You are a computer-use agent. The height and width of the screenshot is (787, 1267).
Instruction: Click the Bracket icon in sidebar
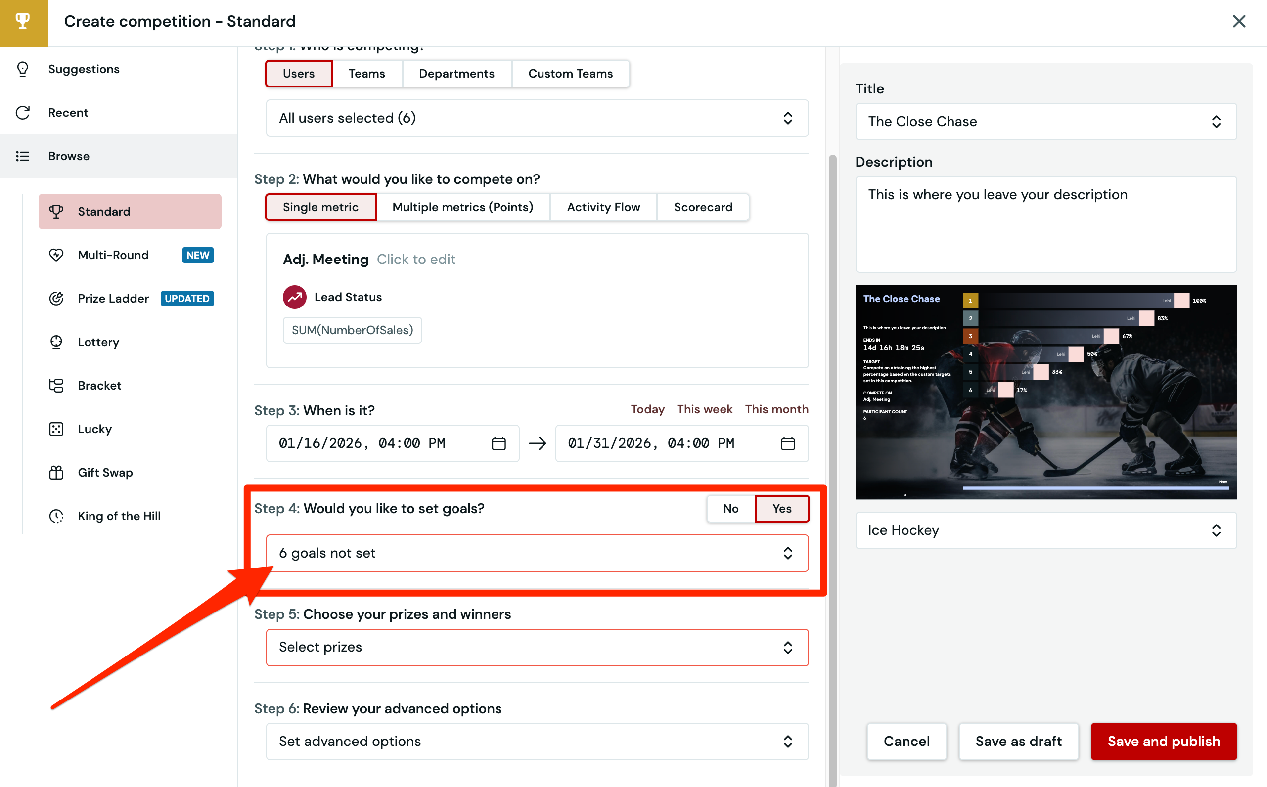pos(56,385)
